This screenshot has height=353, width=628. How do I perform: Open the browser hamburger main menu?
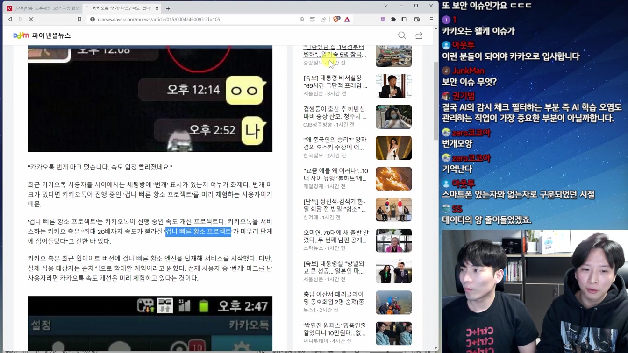click(x=431, y=20)
